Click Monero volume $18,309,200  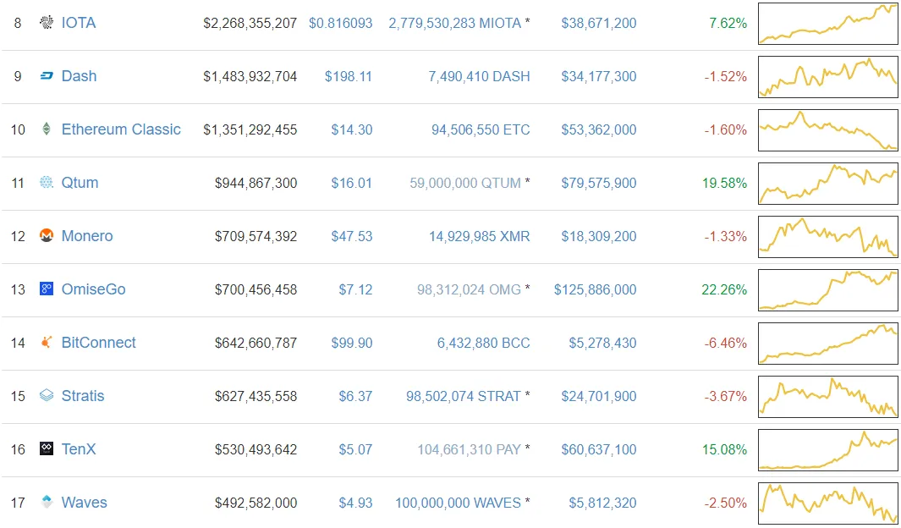click(x=599, y=236)
